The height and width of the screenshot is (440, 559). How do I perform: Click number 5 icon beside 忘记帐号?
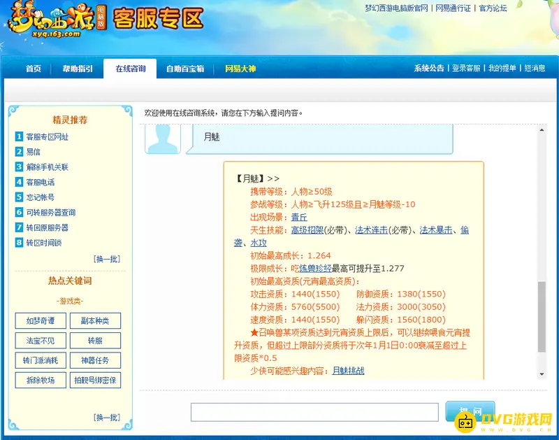[x=19, y=197]
